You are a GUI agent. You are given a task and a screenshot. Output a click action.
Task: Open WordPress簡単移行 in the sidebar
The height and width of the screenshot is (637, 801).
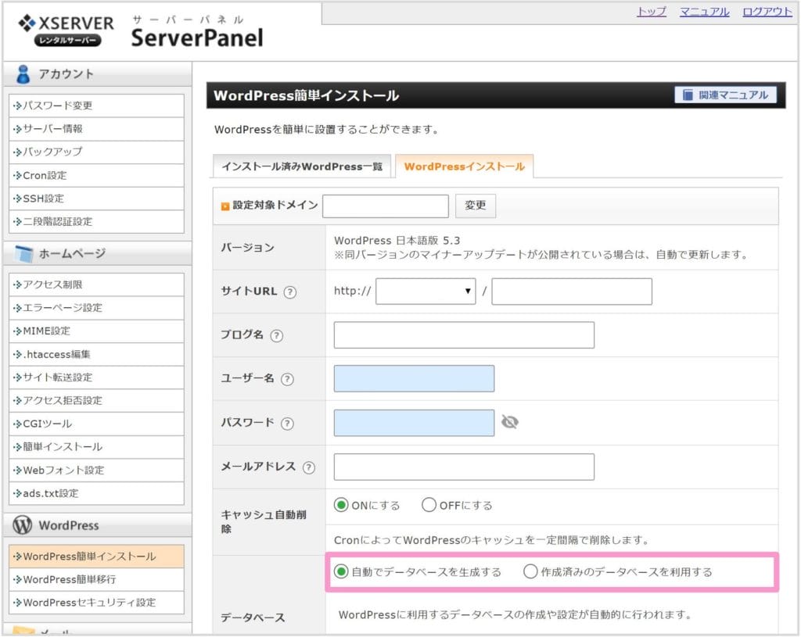point(69,579)
